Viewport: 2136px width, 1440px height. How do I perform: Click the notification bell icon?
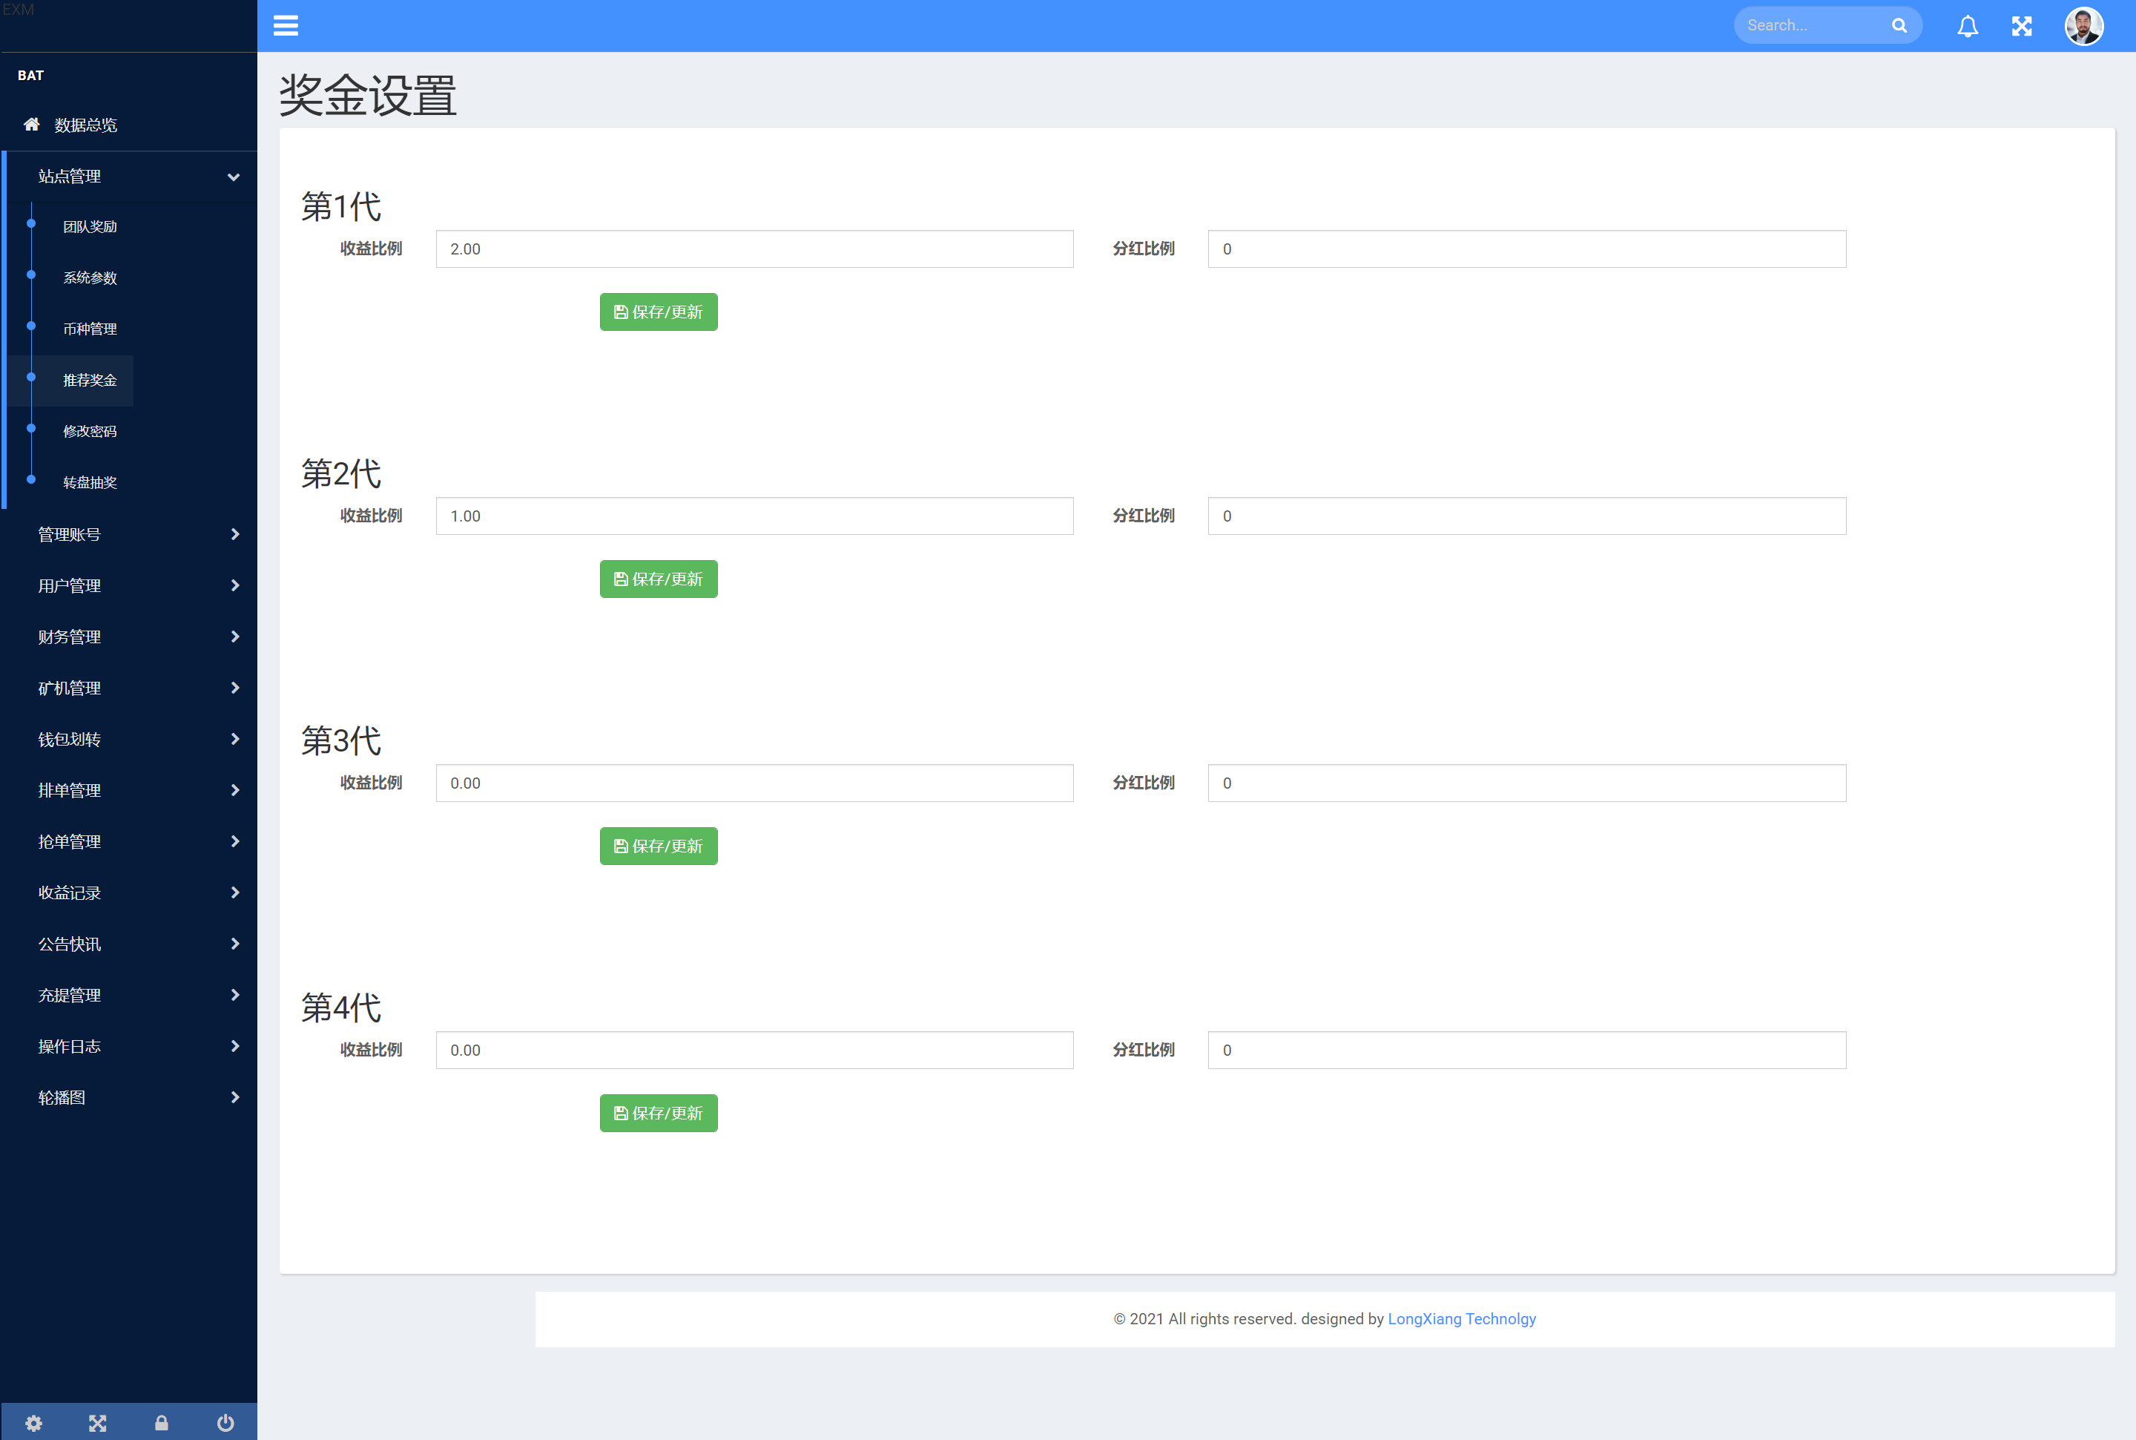coord(1965,26)
